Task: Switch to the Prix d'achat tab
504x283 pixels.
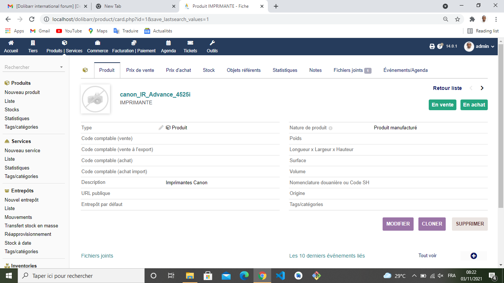Action: [179, 70]
